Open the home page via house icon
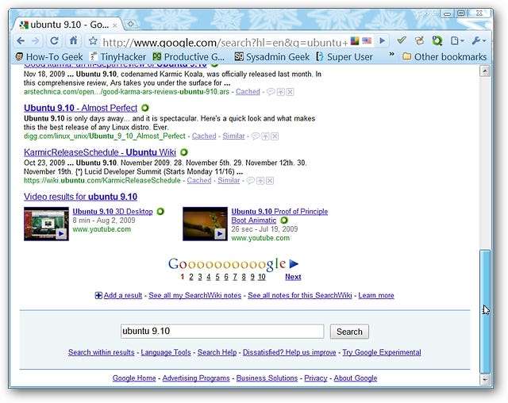This screenshot has height=403, width=508. pos(74,40)
